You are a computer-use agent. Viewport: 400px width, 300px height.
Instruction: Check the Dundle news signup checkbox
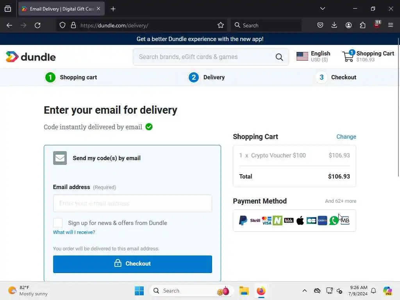coord(58,223)
